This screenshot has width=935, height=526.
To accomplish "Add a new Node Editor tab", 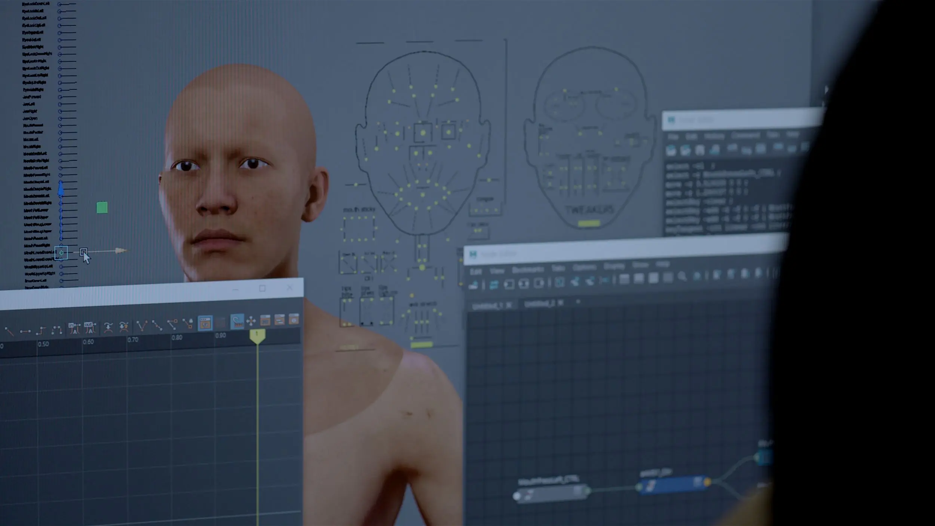I will tap(578, 302).
